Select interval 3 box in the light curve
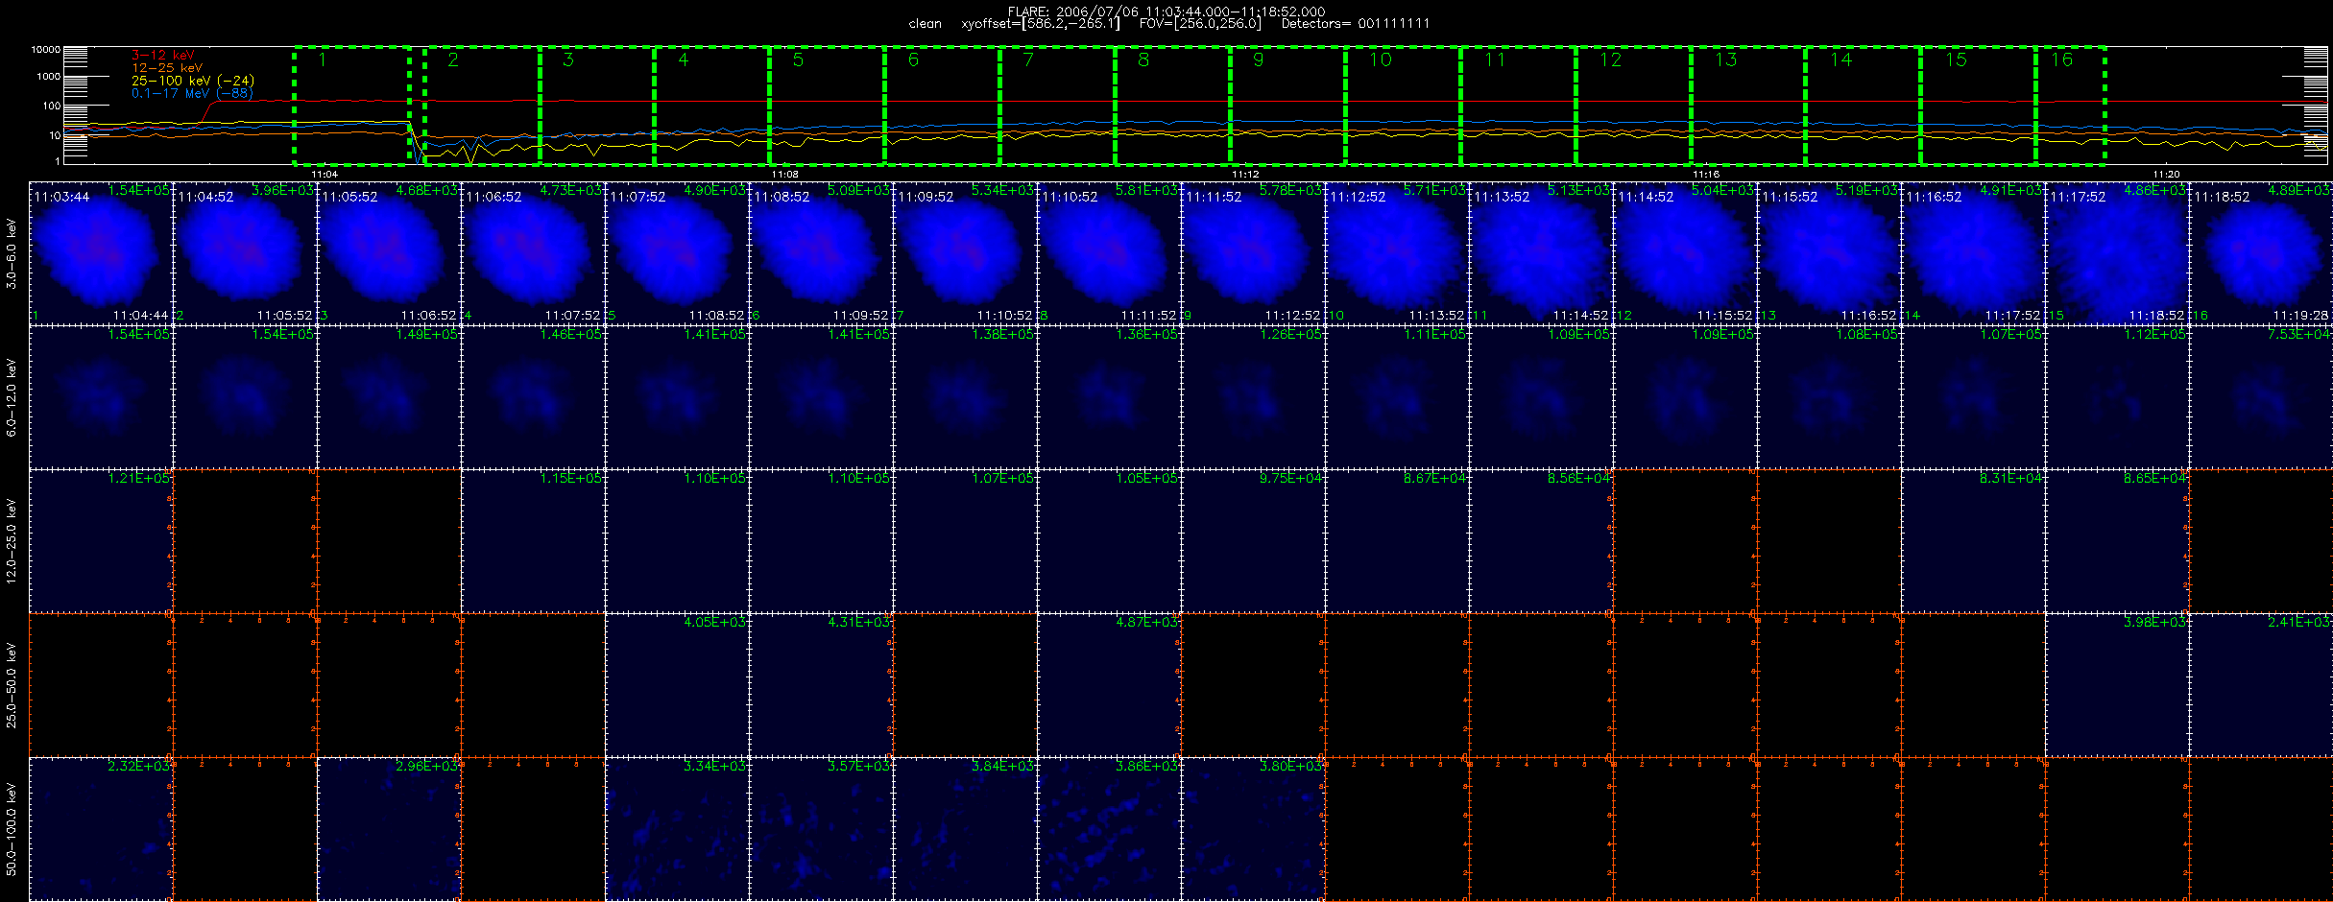2333x902 pixels. click(x=597, y=106)
